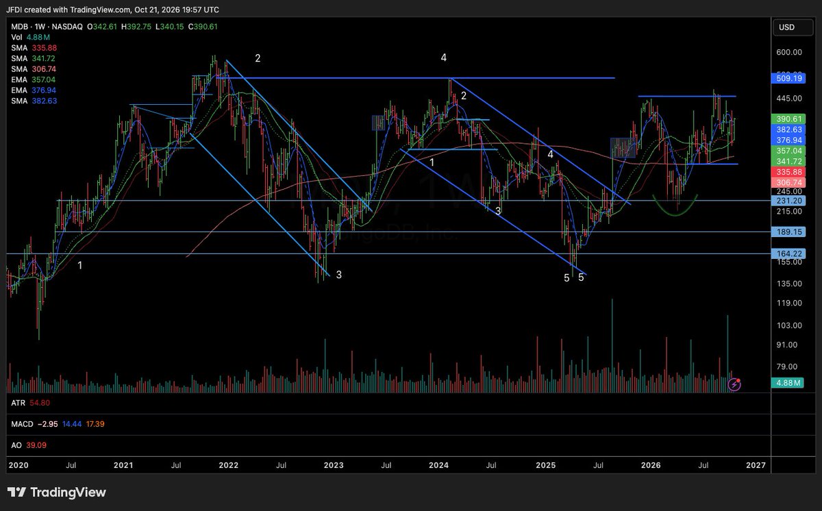Click the MDB · 1W · NASDAQ symbol legend

[46, 26]
